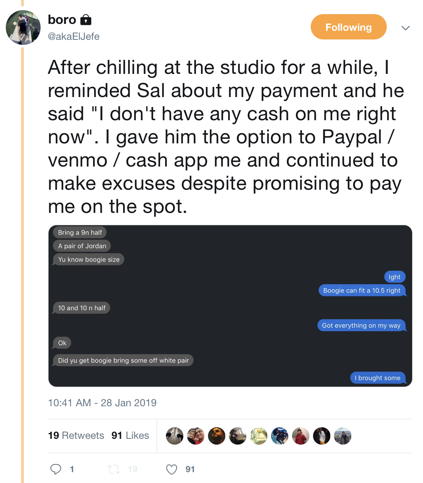Like the tweet with heart icon
The height and width of the screenshot is (483, 423).
click(172, 469)
